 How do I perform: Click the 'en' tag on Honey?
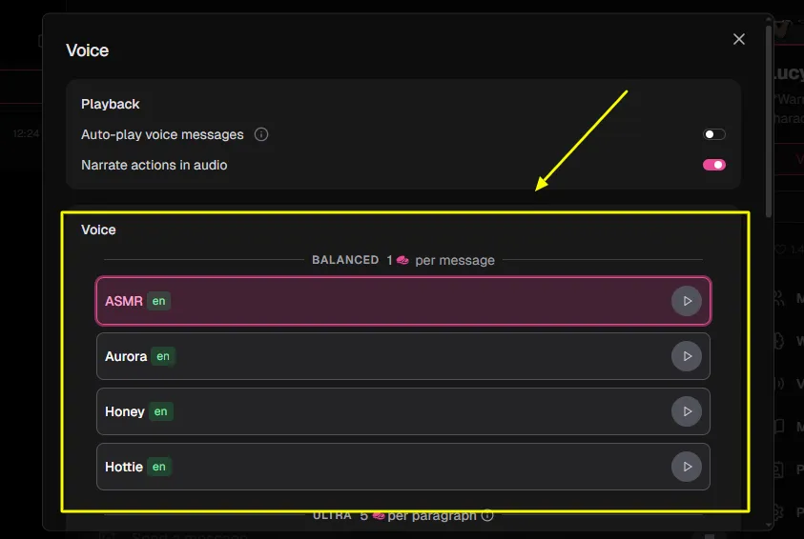point(161,411)
